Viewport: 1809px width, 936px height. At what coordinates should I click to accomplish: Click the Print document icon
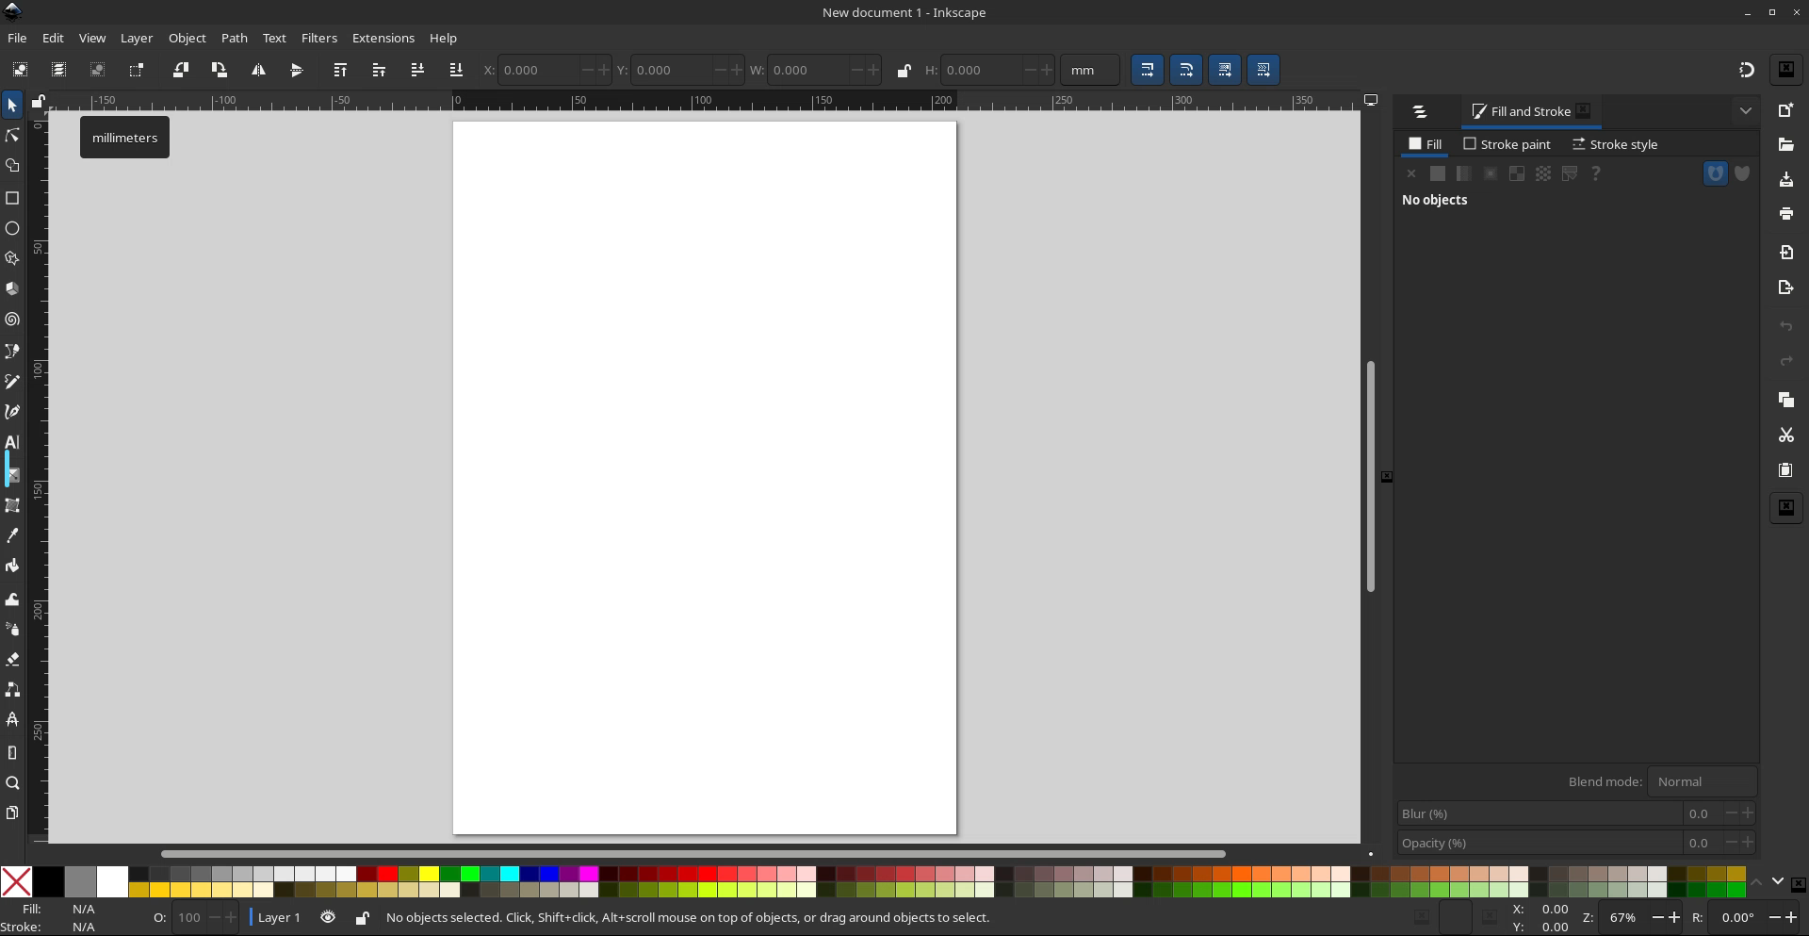click(1785, 214)
